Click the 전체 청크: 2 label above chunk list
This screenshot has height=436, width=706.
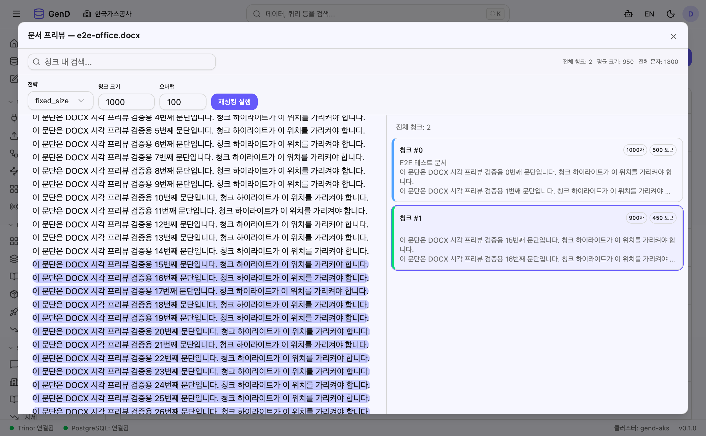pos(413,127)
